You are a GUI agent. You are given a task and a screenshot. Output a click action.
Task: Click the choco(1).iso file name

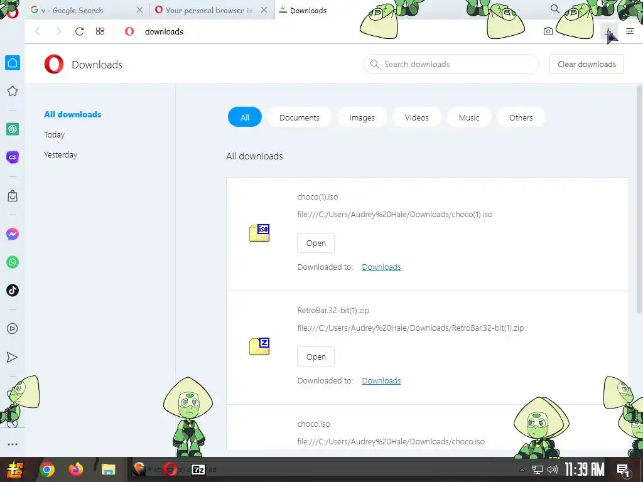318,196
